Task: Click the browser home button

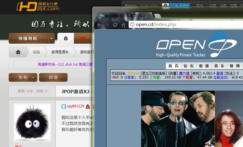Action: 123,24
